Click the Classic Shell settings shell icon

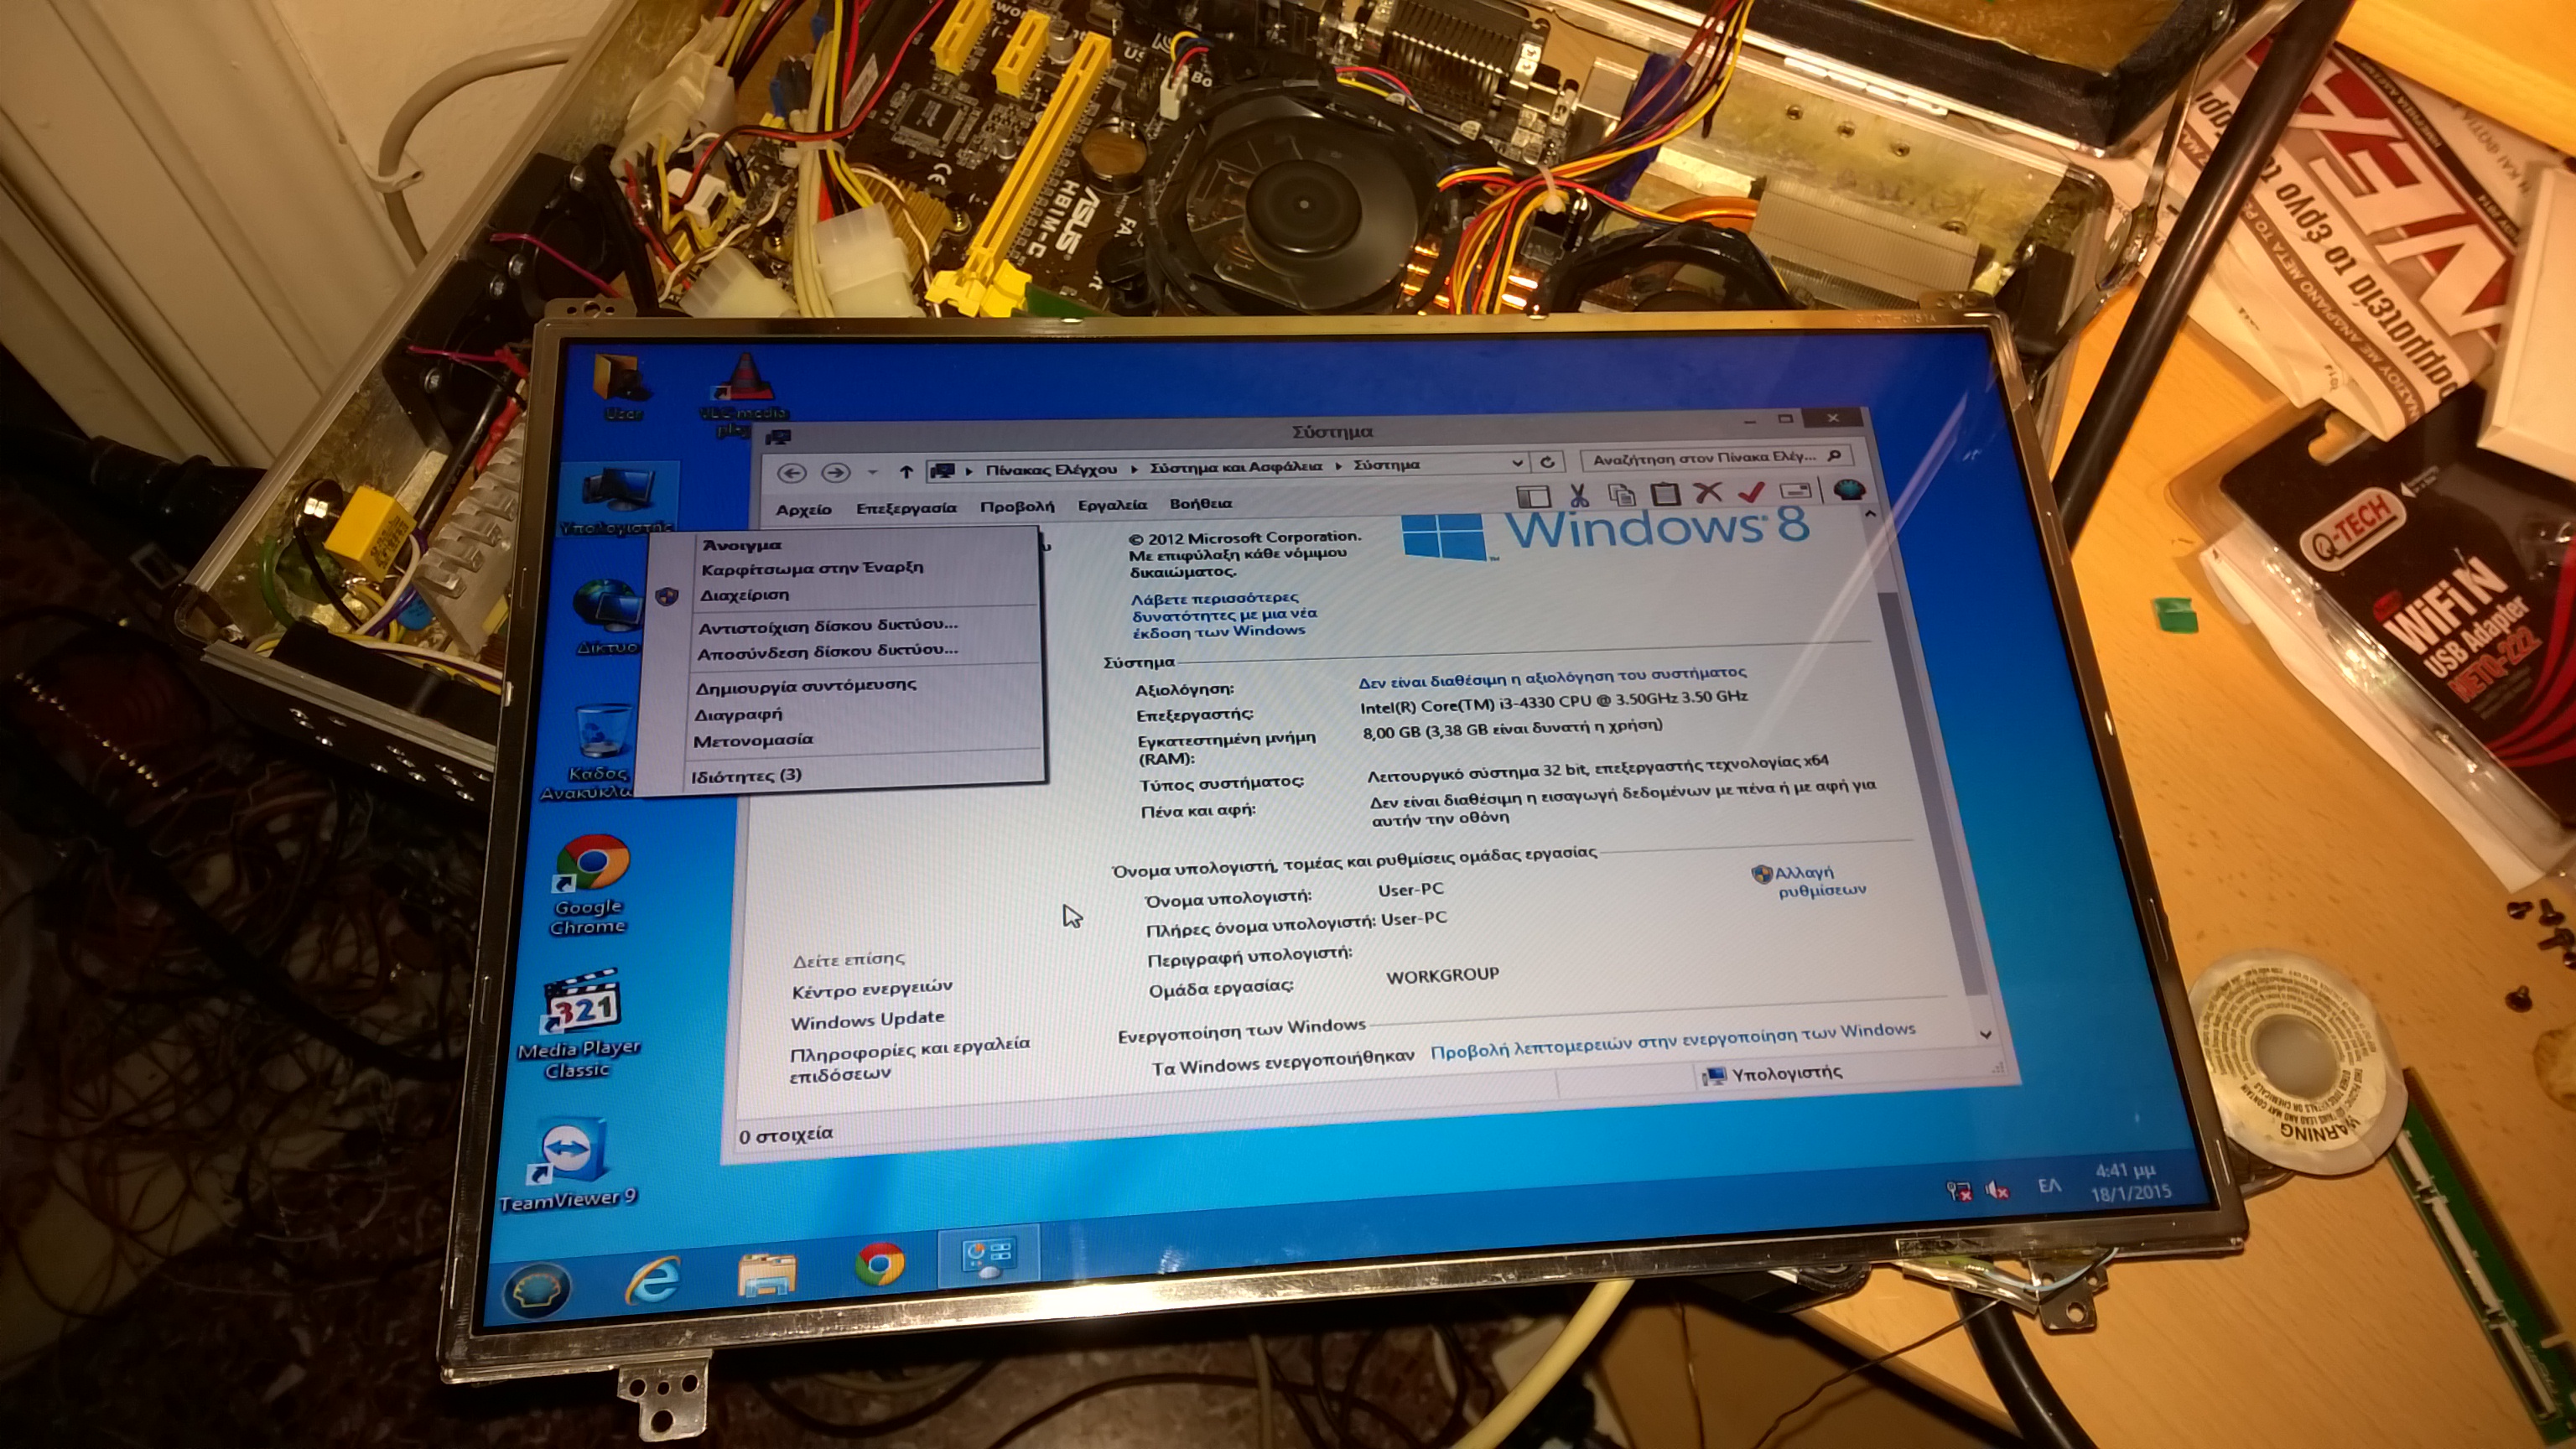click(x=1849, y=489)
